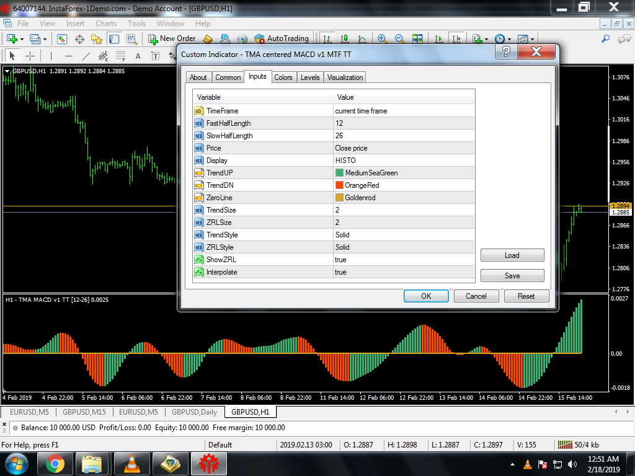Switch chart to bar chart style
Image resolution: width=635 pixels, height=476 pixels.
327,39
